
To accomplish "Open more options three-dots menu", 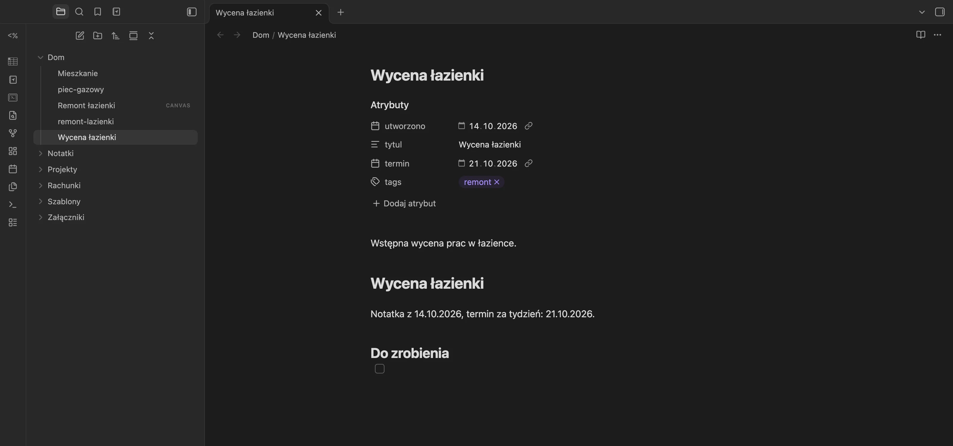I will tap(938, 35).
